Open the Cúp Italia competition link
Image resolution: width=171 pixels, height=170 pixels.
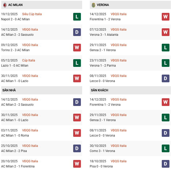(x=28, y=60)
